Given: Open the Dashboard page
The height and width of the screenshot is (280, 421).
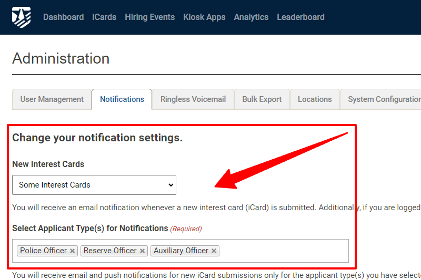Looking at the screenshot, I should pyautogui.click(x=63, y=17).
